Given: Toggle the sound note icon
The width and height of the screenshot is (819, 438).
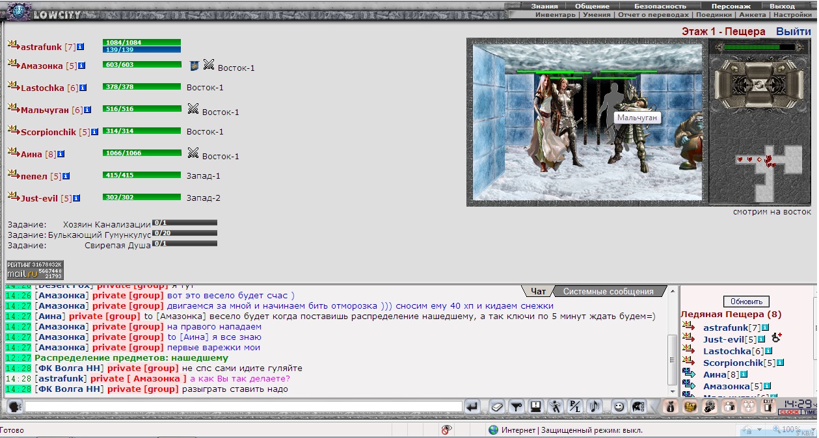Looking at the screenshot, I should tap(595, 407).
